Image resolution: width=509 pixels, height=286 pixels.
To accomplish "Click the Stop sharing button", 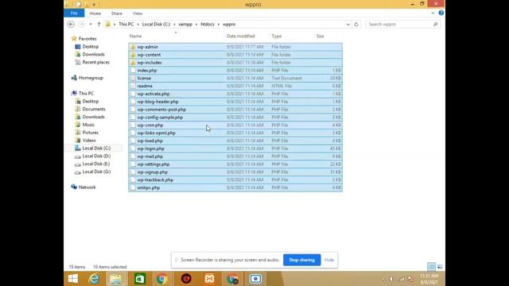I will 302,260.
